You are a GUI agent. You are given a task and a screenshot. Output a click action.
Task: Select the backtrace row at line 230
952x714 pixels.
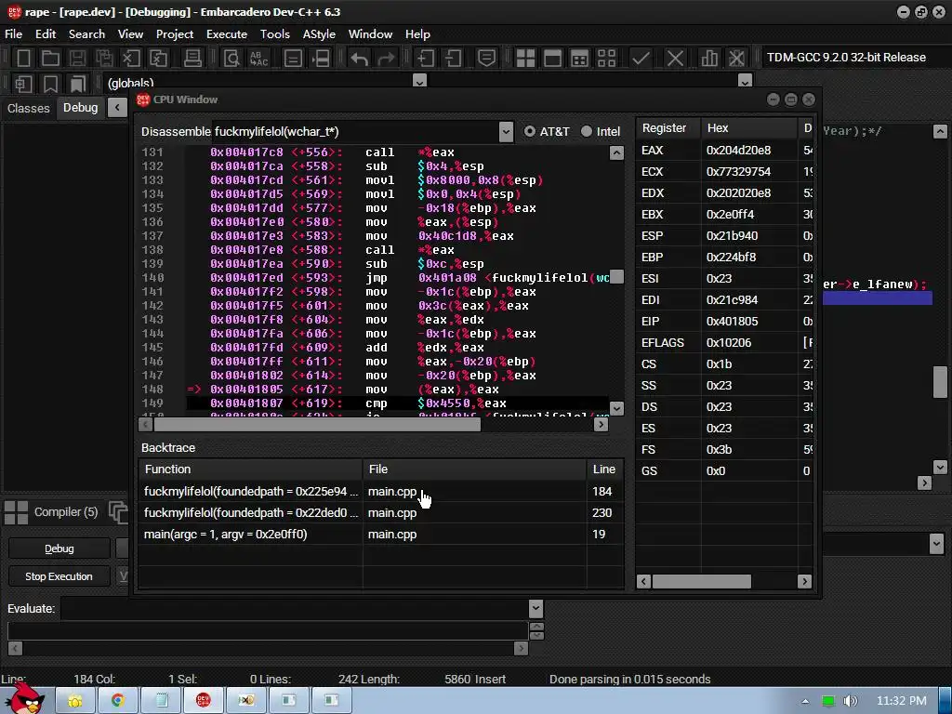[380, 512]
